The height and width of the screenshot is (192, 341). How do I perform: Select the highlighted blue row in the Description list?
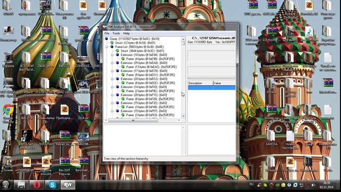click(x=212, y=87)
